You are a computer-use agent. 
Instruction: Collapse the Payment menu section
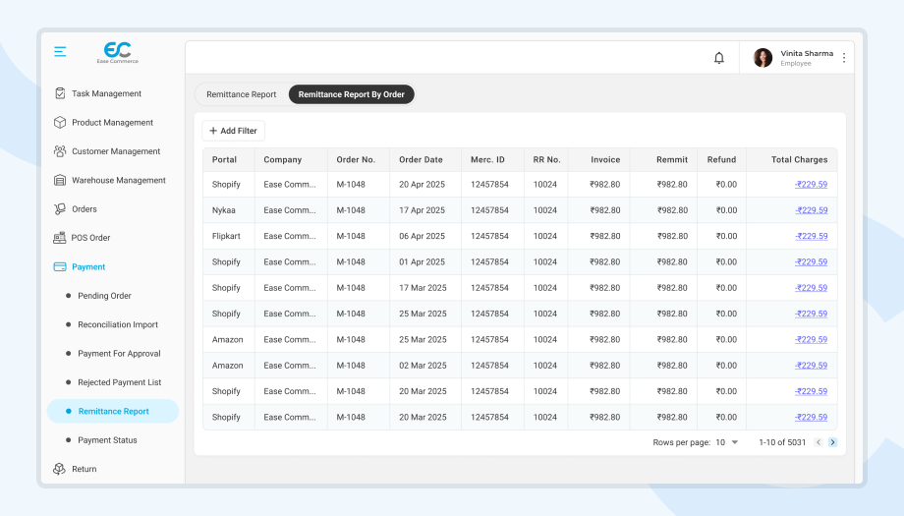tap(88, 267)
